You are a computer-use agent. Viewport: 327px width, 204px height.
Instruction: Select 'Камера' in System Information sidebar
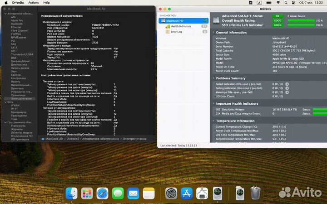pyautogui.click(x=15, y=75)
